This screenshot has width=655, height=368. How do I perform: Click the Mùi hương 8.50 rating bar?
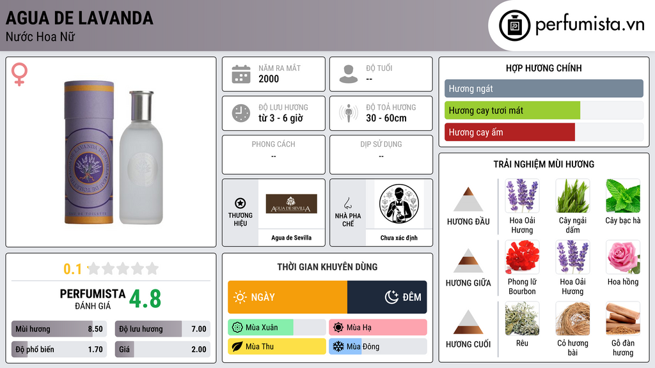pos(59,329)
